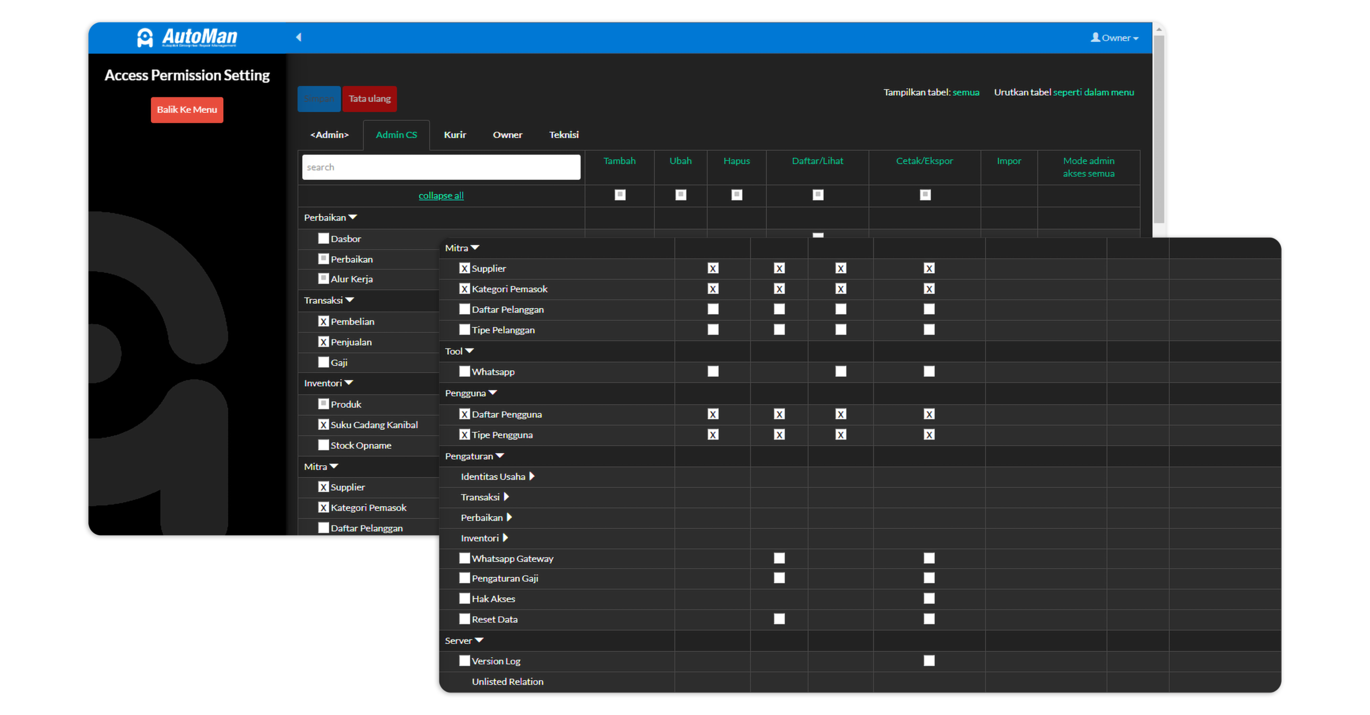
Task: Expand the Perbaikan settings submenu arrow
Action: [x=509, y=518]
